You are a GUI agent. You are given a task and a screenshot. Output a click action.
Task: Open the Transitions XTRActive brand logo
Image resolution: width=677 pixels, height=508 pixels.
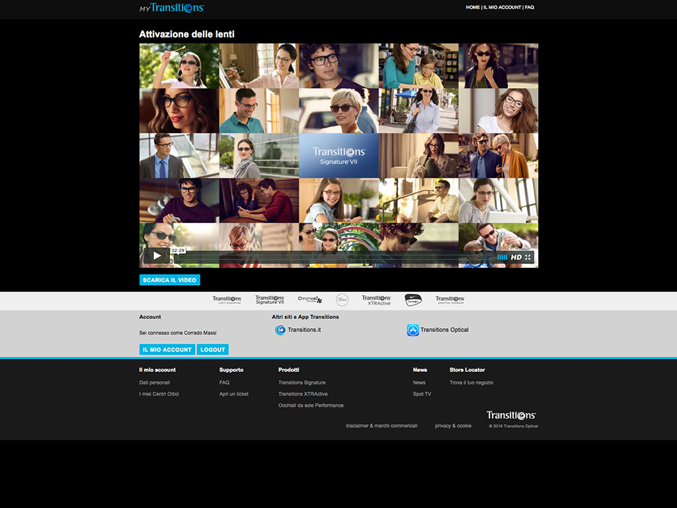point(376,300)
